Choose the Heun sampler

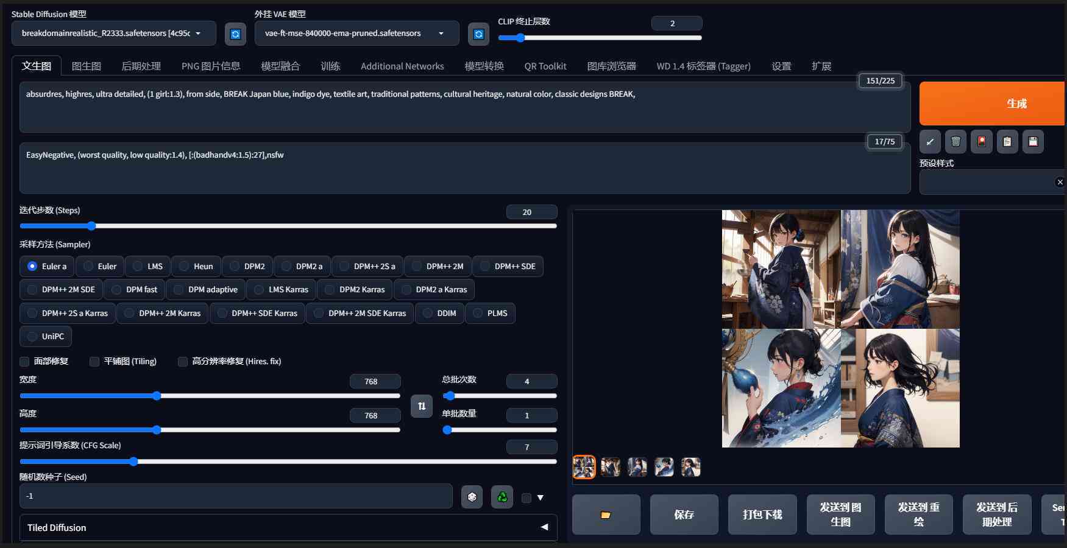click(196, 266)
